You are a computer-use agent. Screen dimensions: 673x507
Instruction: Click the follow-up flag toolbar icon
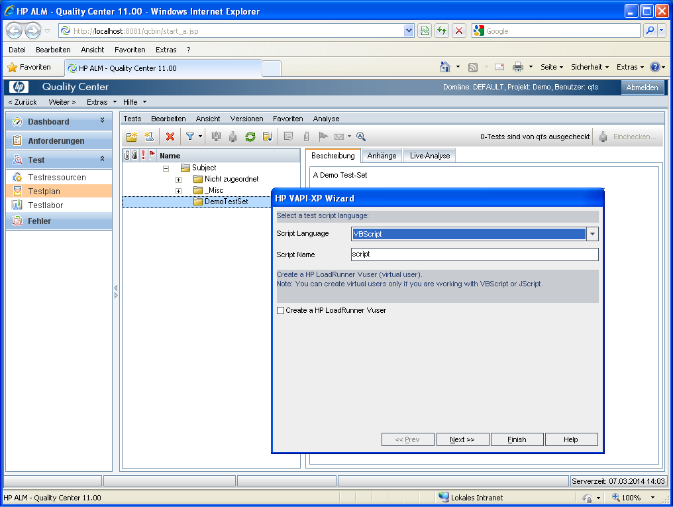point(323,137)
